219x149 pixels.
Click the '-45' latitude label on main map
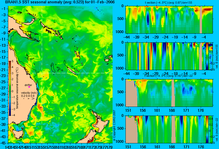coord(3,143)
